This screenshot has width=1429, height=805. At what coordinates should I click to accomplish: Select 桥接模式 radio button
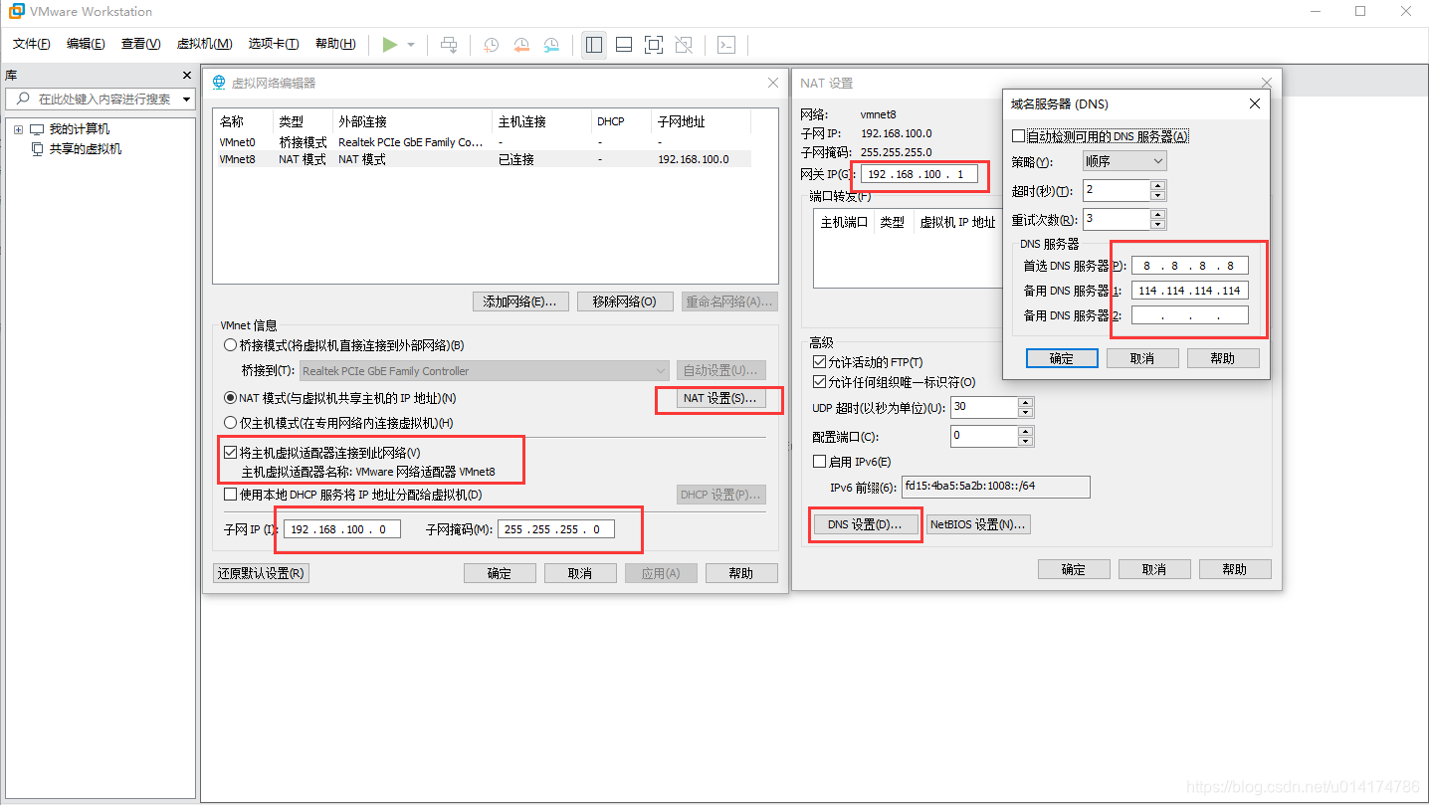tap(231, 345)
